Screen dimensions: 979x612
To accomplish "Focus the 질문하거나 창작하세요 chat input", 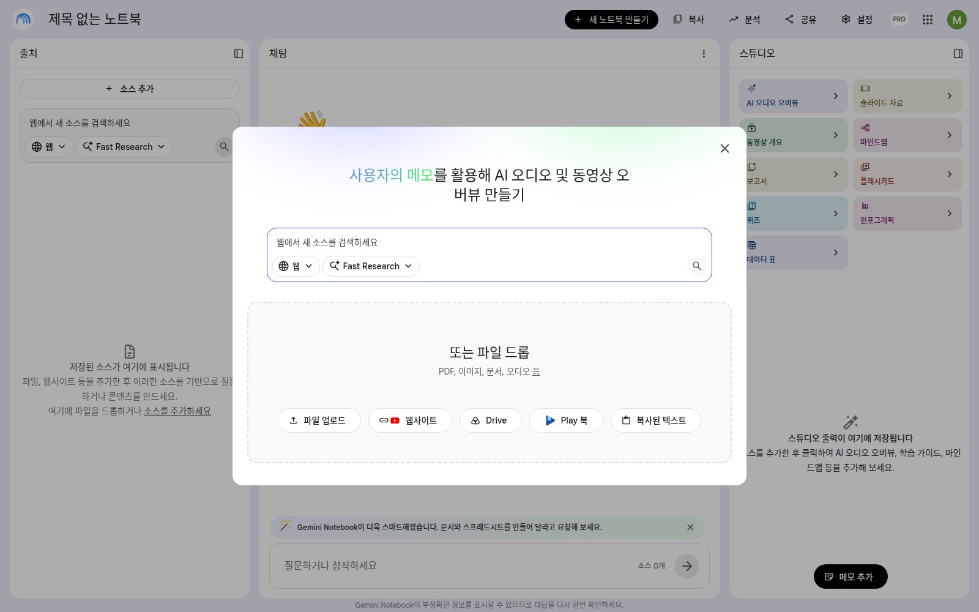I will point(456,566).
